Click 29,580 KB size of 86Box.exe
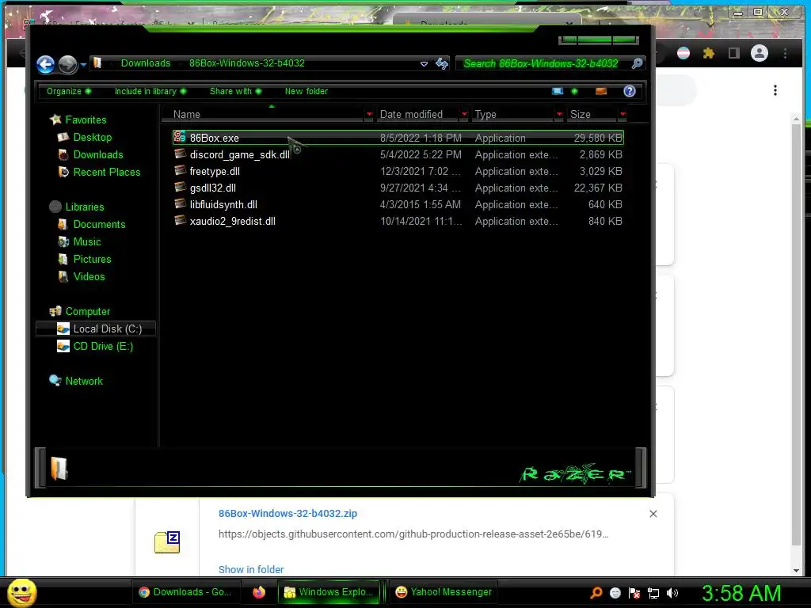 click(x=597, y=138)
